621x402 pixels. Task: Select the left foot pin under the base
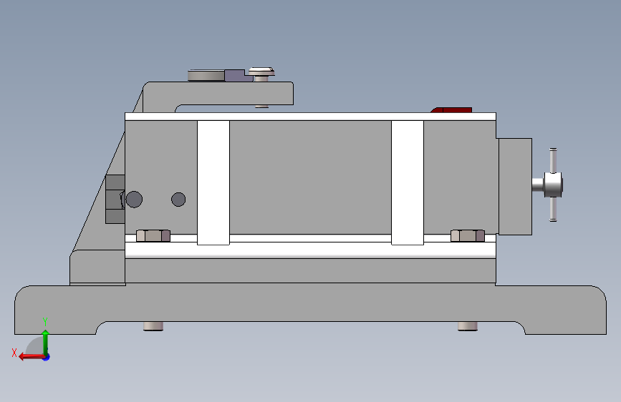coord(153,326)
